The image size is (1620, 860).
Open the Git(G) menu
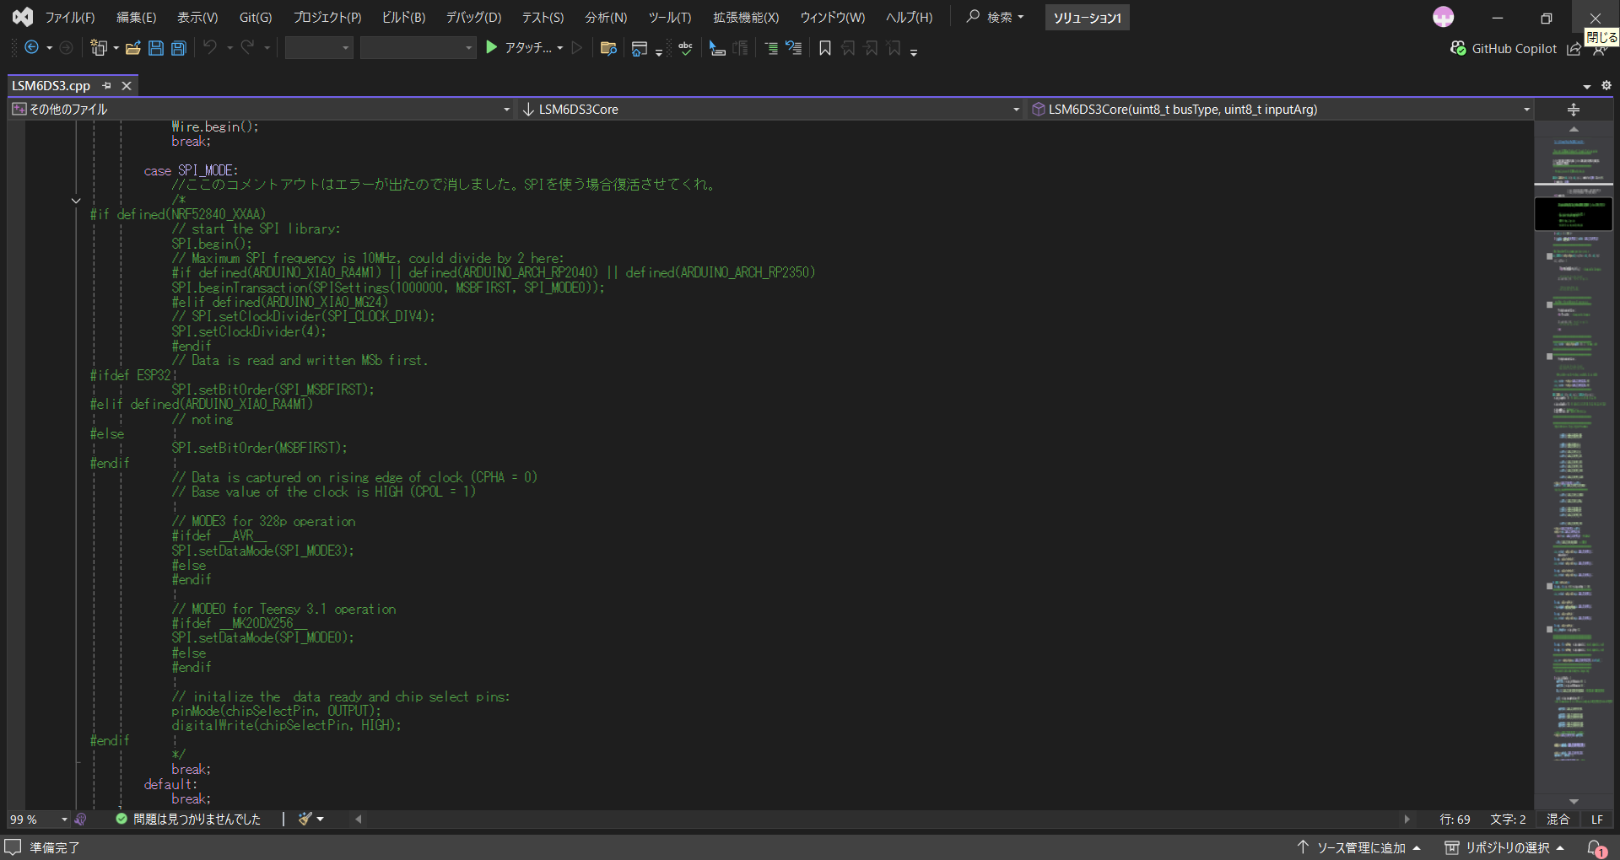256,18
